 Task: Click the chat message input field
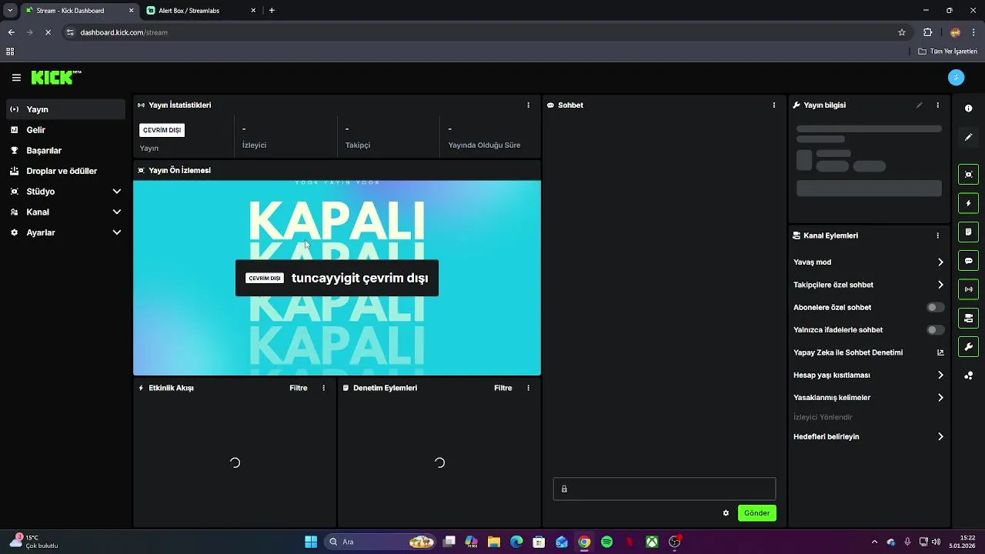click(664, 489)
